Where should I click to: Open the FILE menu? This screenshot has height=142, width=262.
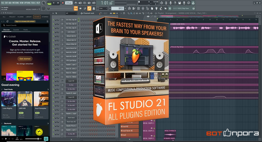[x=3, y=3]
